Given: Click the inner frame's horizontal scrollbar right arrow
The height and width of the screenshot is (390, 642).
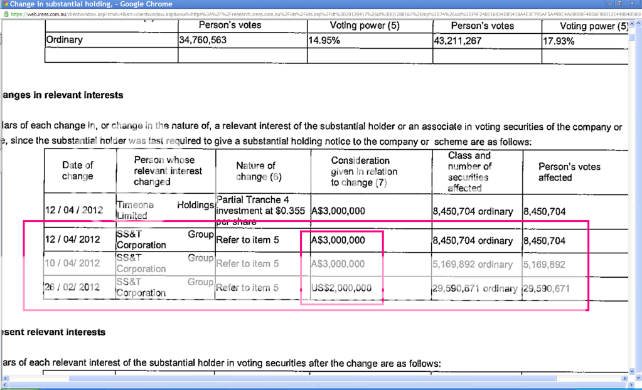Looking at the screenshot, I should click(x=625, y=378).
